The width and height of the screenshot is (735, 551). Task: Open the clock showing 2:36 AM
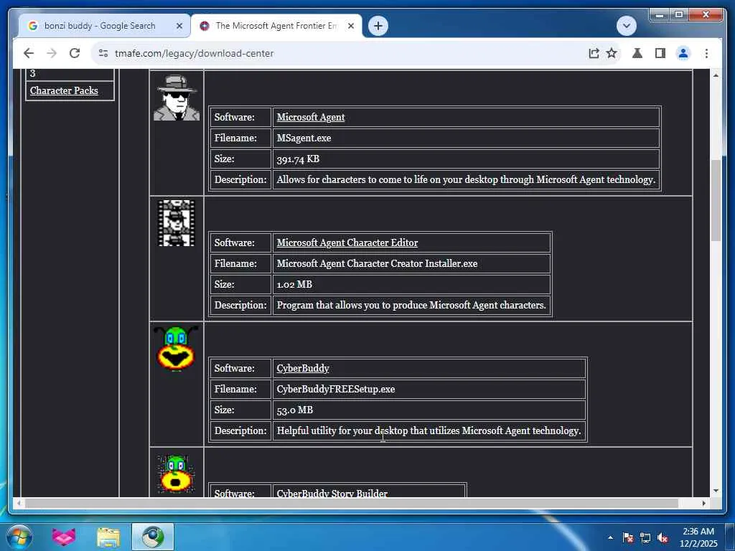(698, 537)
